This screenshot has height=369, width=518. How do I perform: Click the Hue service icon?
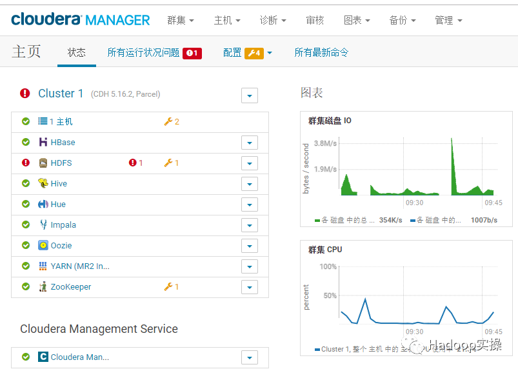tap(43, 204)
